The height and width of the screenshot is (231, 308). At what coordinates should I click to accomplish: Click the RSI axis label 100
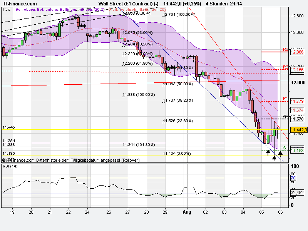click(x=295, y=166)
